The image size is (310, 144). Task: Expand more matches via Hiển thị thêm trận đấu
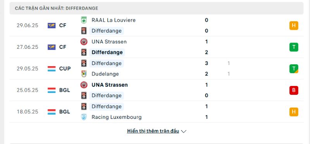click(x=153, y=131)
